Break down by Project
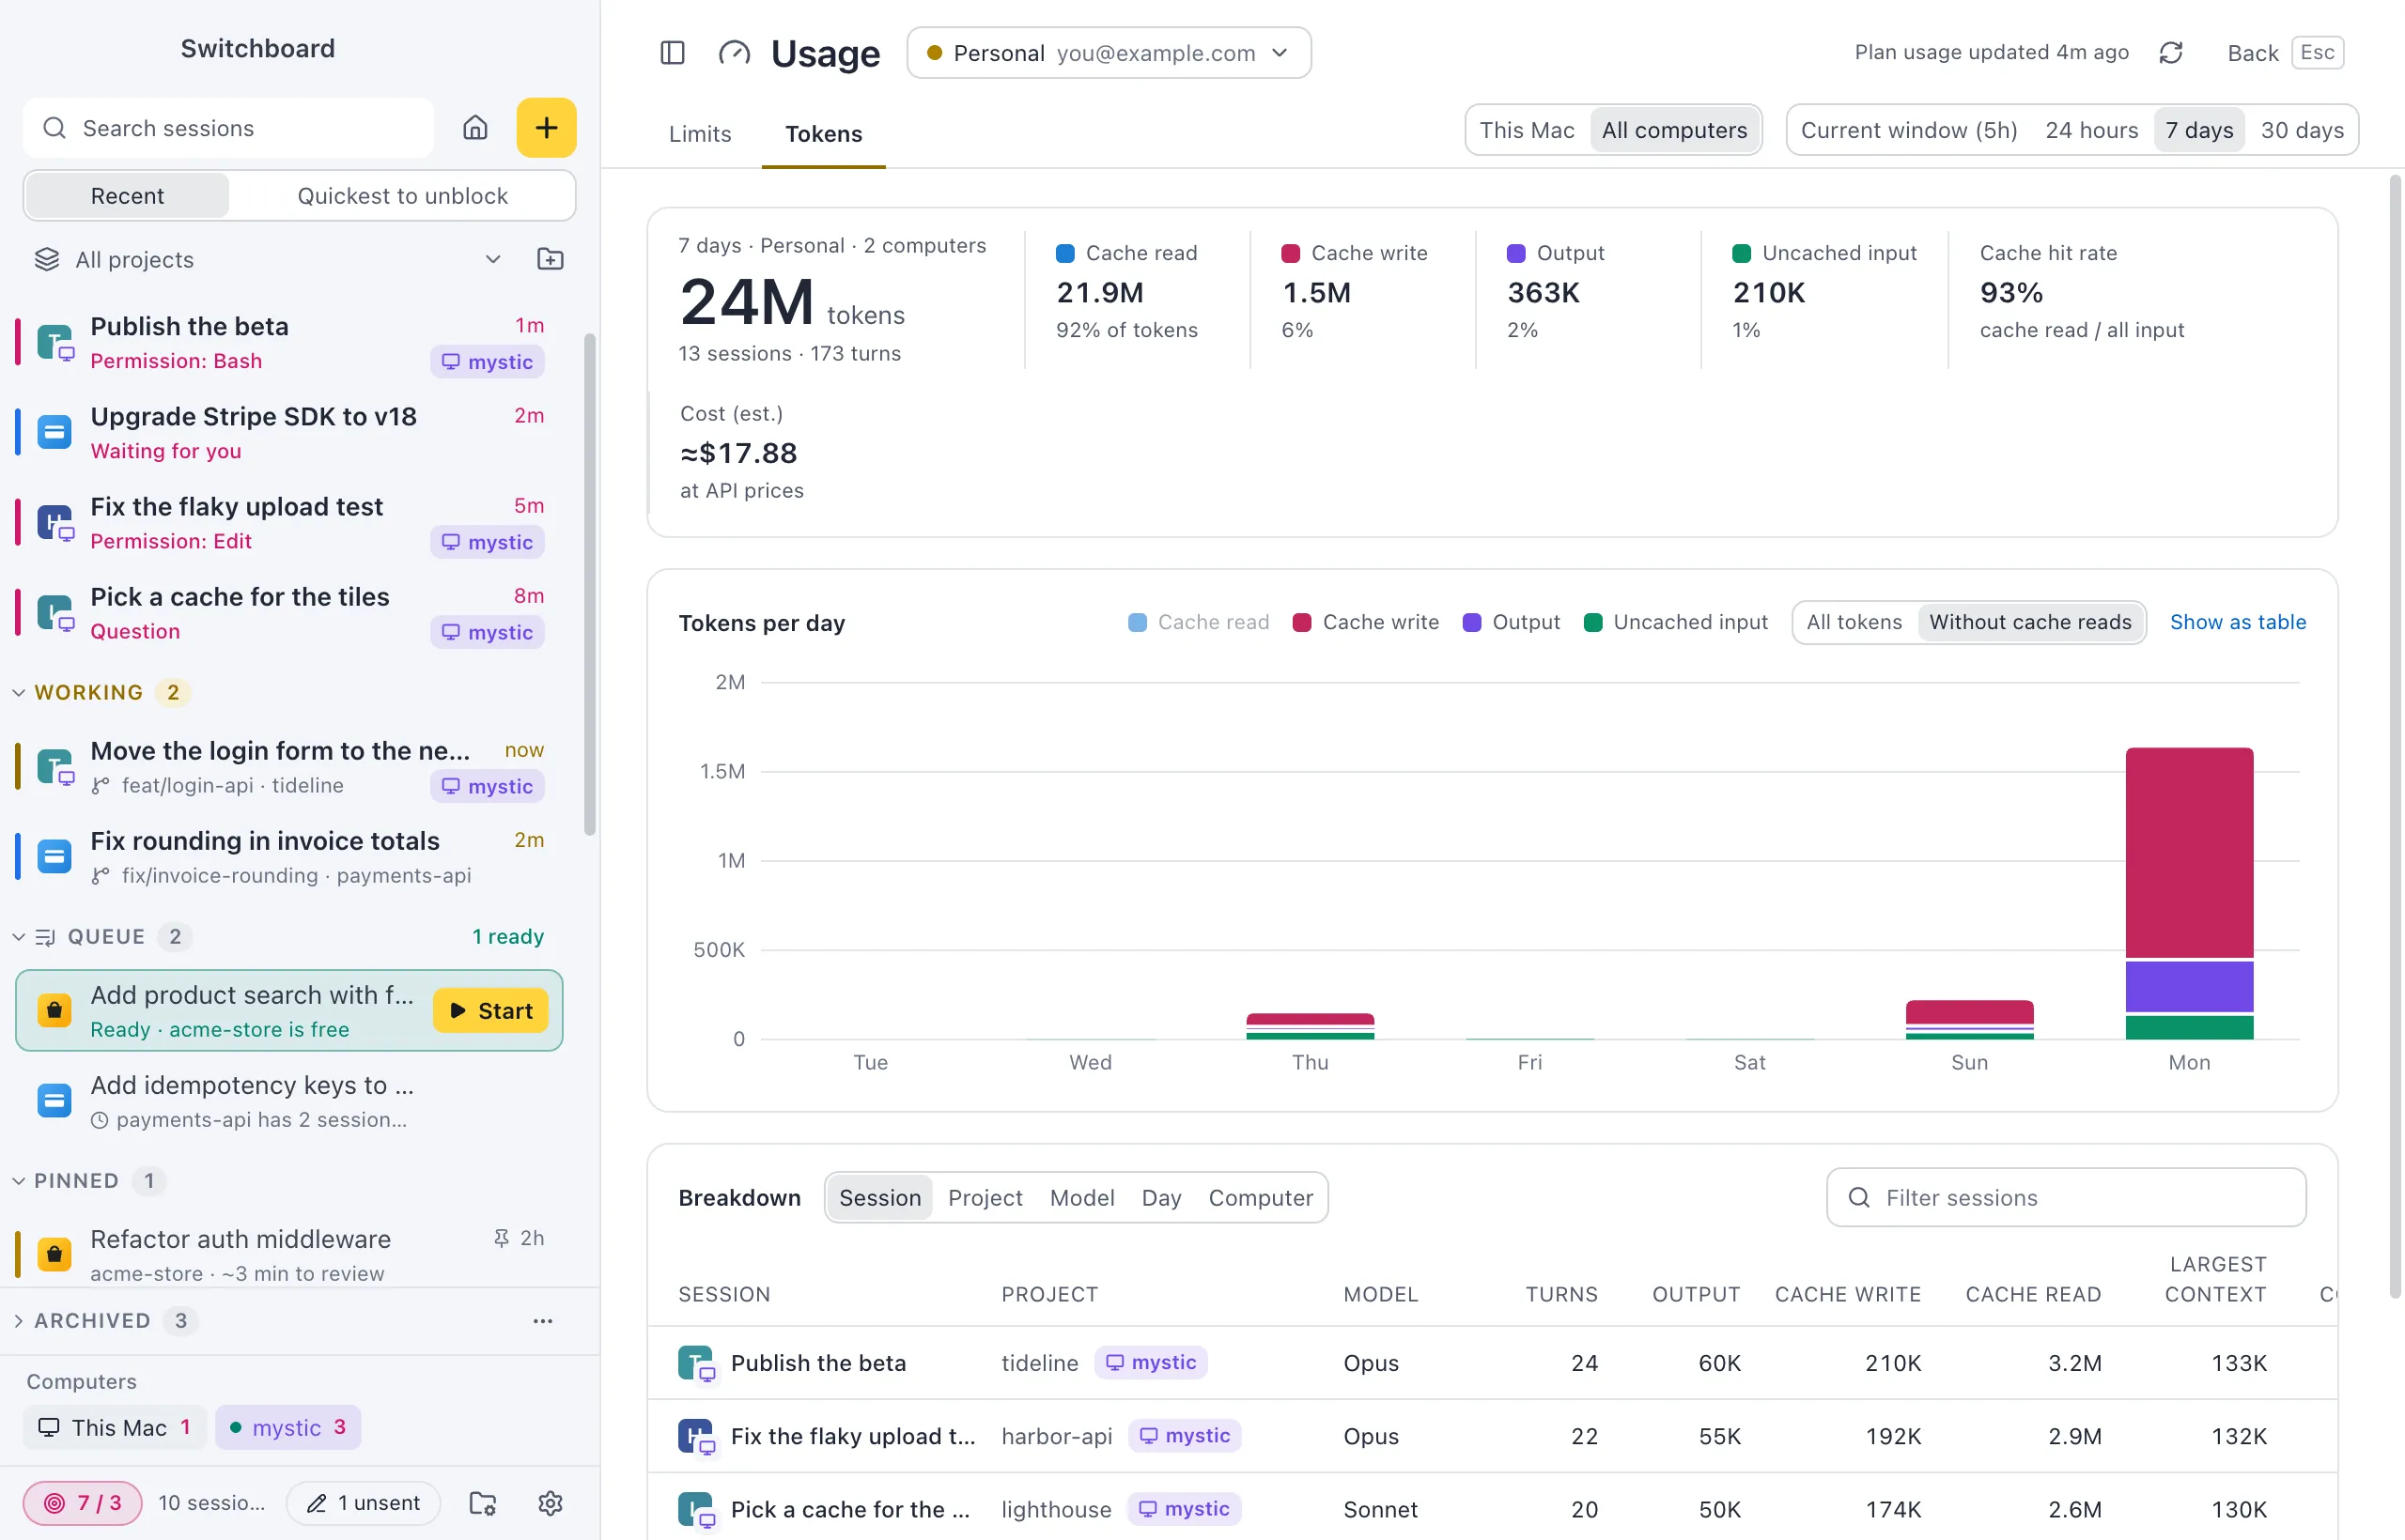 [x=985, y=1197]
